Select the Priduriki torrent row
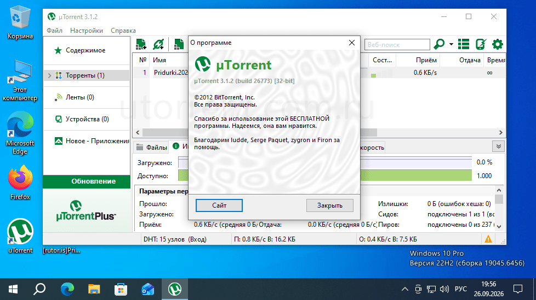 point(319,73)
